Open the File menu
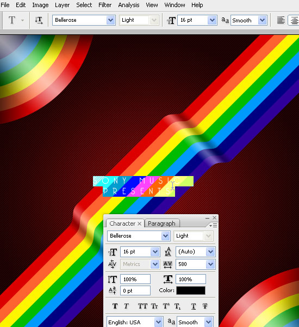 pos(5,5)
